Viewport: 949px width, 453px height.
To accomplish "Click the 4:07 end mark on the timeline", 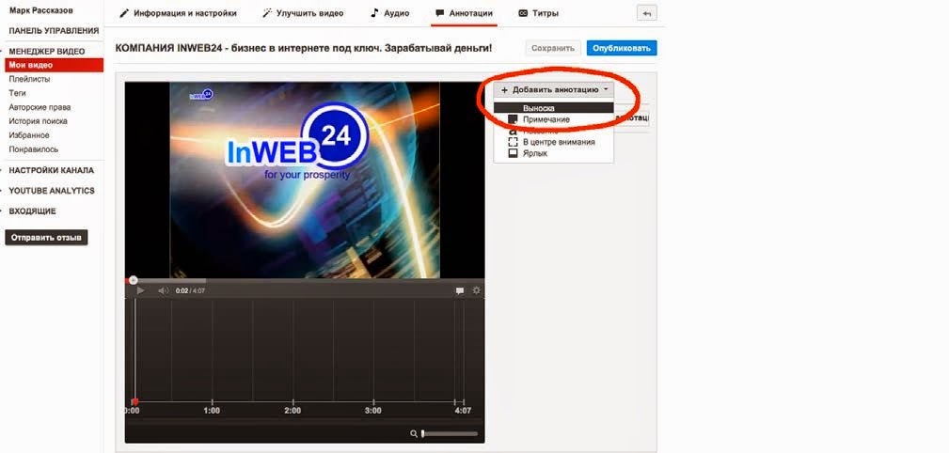I will pyautogui.click(x=463, y=411).
